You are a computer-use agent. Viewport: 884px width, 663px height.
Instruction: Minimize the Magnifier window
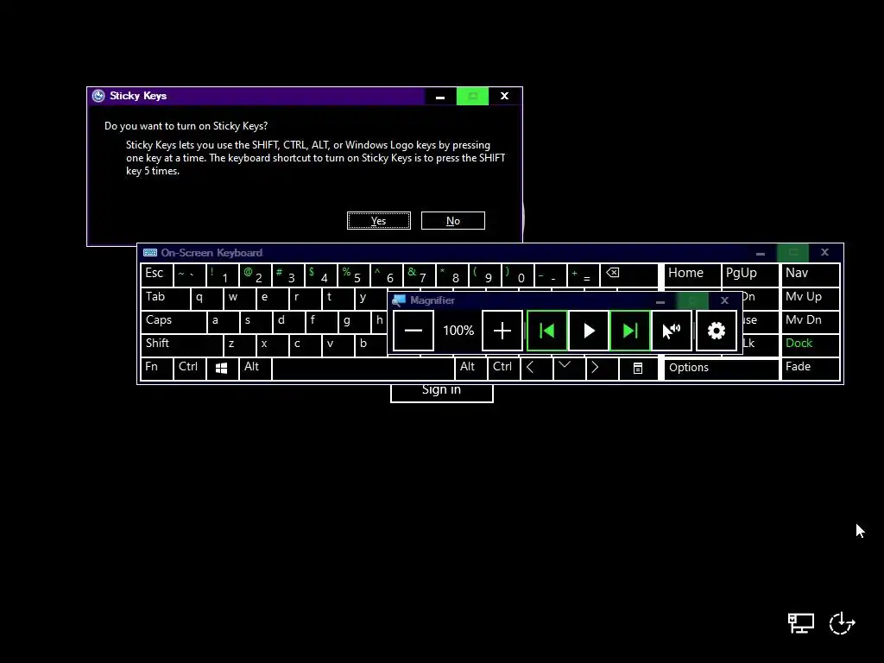click(660, 300)
